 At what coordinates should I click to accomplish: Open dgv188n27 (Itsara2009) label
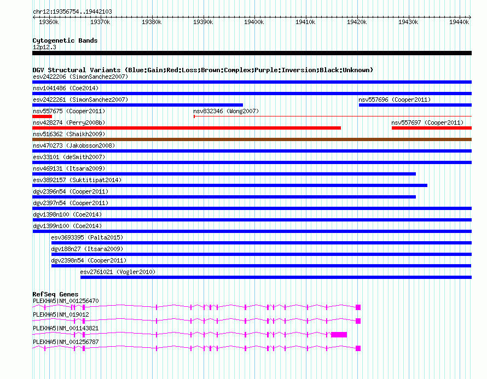87,249
